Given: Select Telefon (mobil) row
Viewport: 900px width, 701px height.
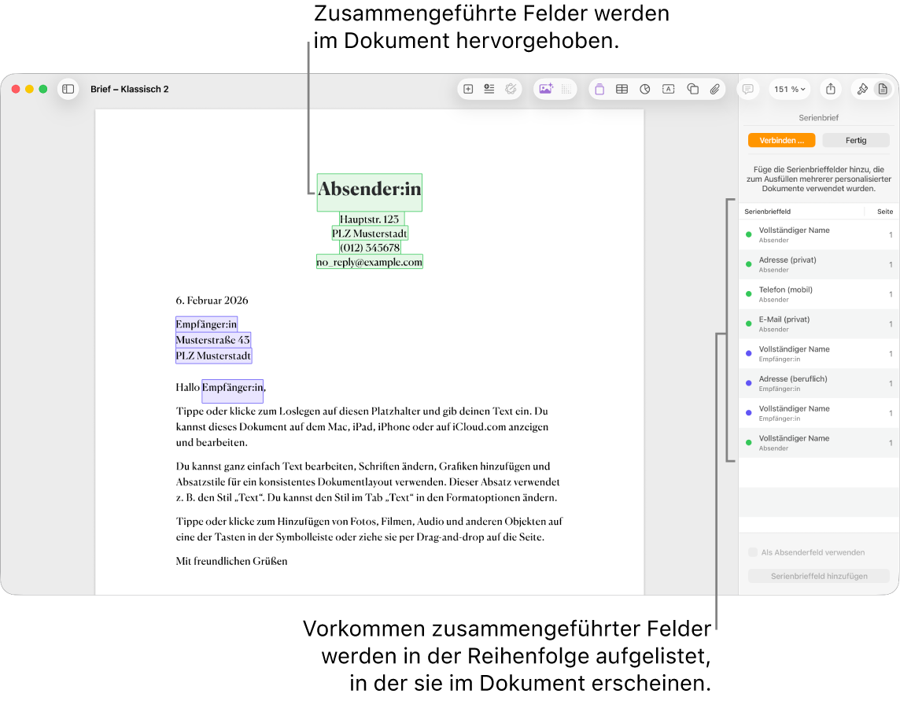Looking at the screenshot, I should click(x=818, y=294).
